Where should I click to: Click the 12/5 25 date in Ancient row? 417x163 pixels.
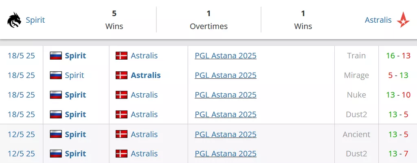coord(21,134)
